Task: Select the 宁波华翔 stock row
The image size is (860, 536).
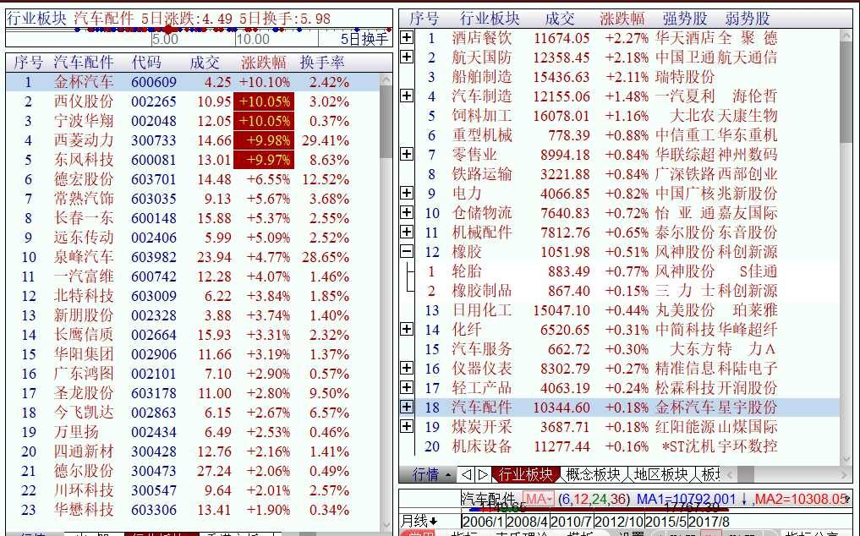Action: point(193,121)
